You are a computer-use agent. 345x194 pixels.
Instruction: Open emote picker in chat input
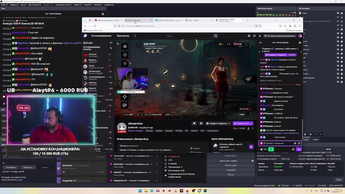click(299, 143)
